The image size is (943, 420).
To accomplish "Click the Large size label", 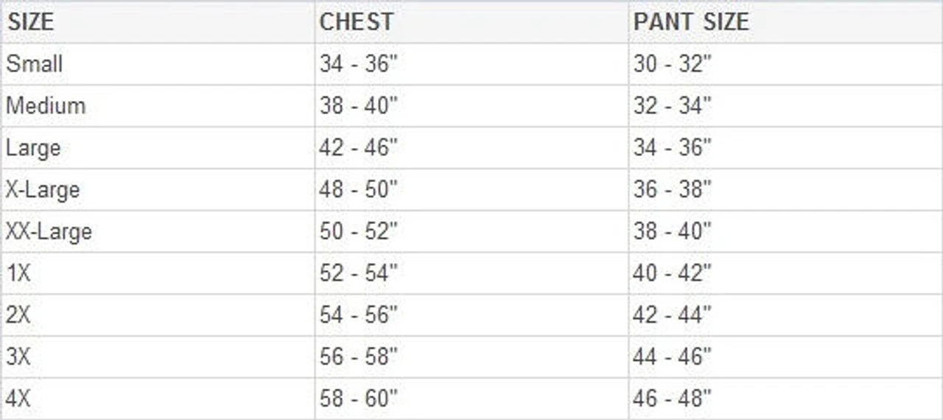I will [33, 148].
